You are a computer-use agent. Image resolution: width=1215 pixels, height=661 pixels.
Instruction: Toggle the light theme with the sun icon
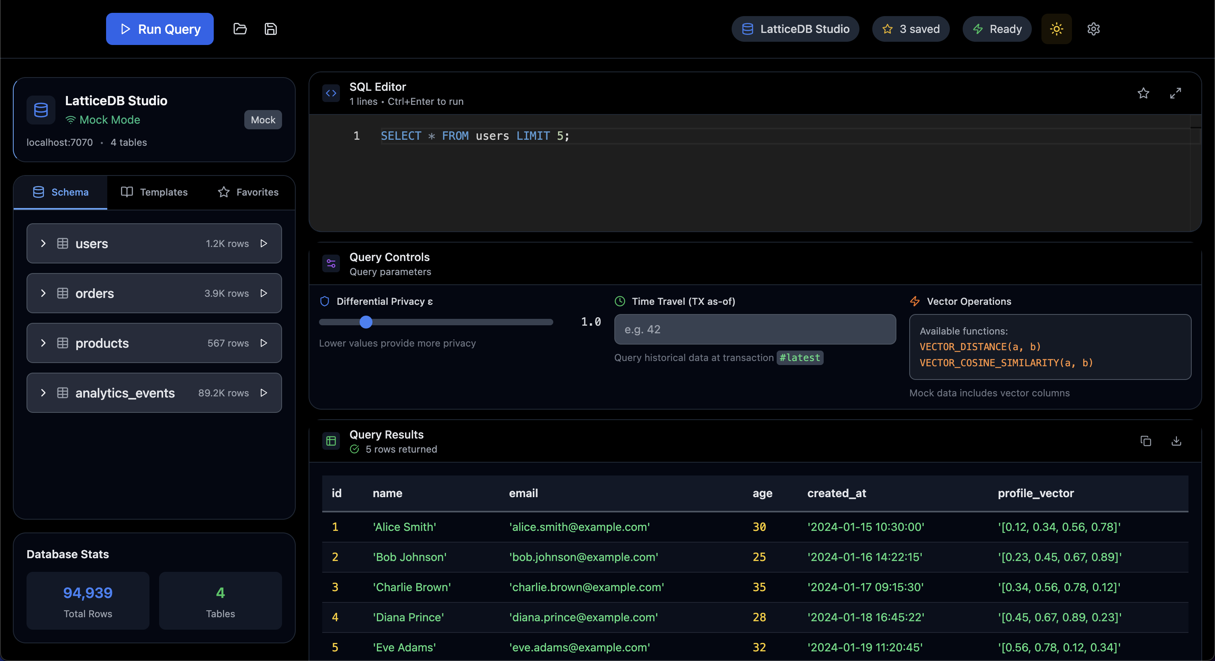(1057, 29)
